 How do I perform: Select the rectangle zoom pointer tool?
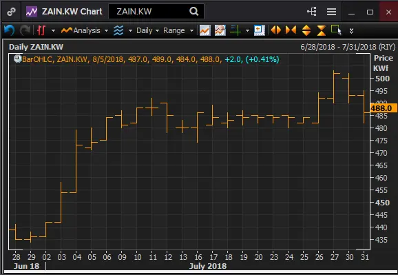(x=336, y=30)
